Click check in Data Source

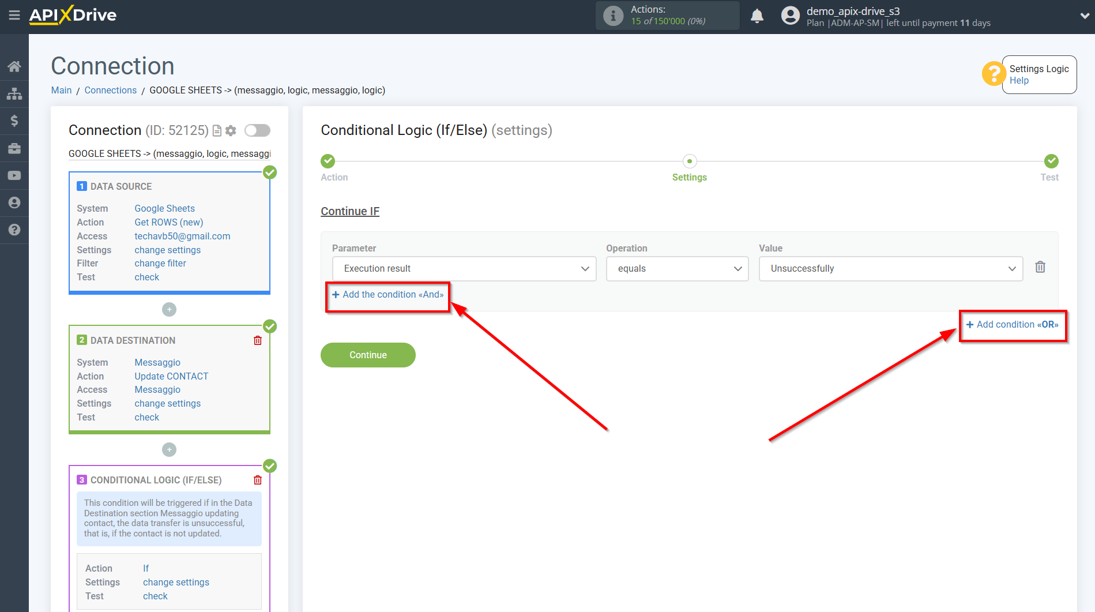(x=146, y=277)
